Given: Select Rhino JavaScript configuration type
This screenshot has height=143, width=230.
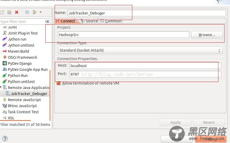Looking at the screenshot, I should (x=22, y=106).
